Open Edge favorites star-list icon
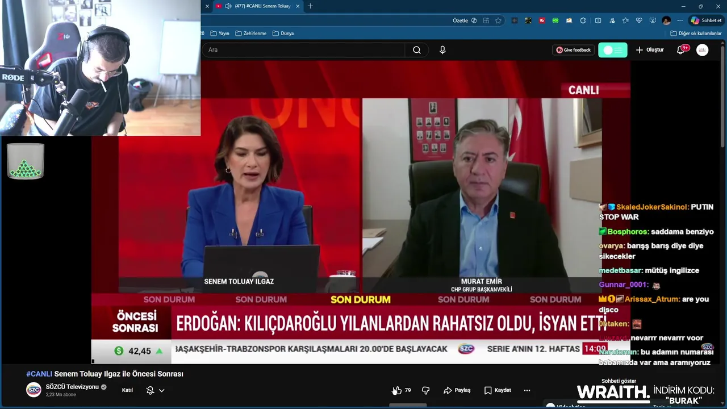727x409 pixels. (x=625, y=20)
